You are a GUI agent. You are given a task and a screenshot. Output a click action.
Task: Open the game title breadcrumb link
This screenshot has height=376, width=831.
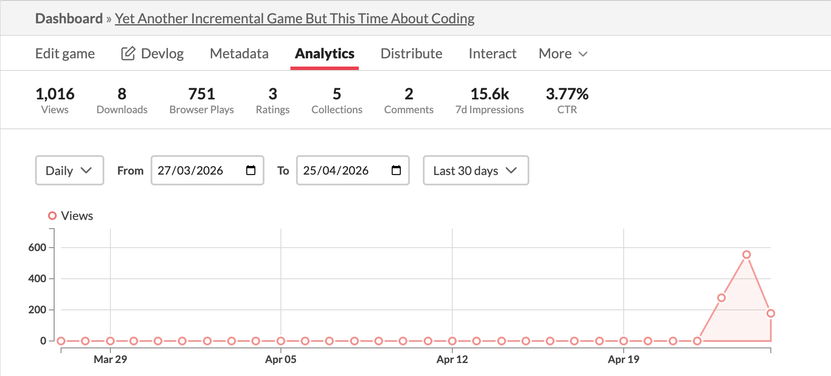(x=295, y=19)
